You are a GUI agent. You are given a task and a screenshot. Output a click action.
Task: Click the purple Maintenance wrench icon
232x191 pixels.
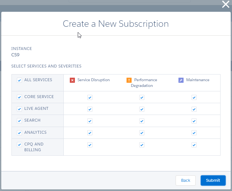(181, 80)
